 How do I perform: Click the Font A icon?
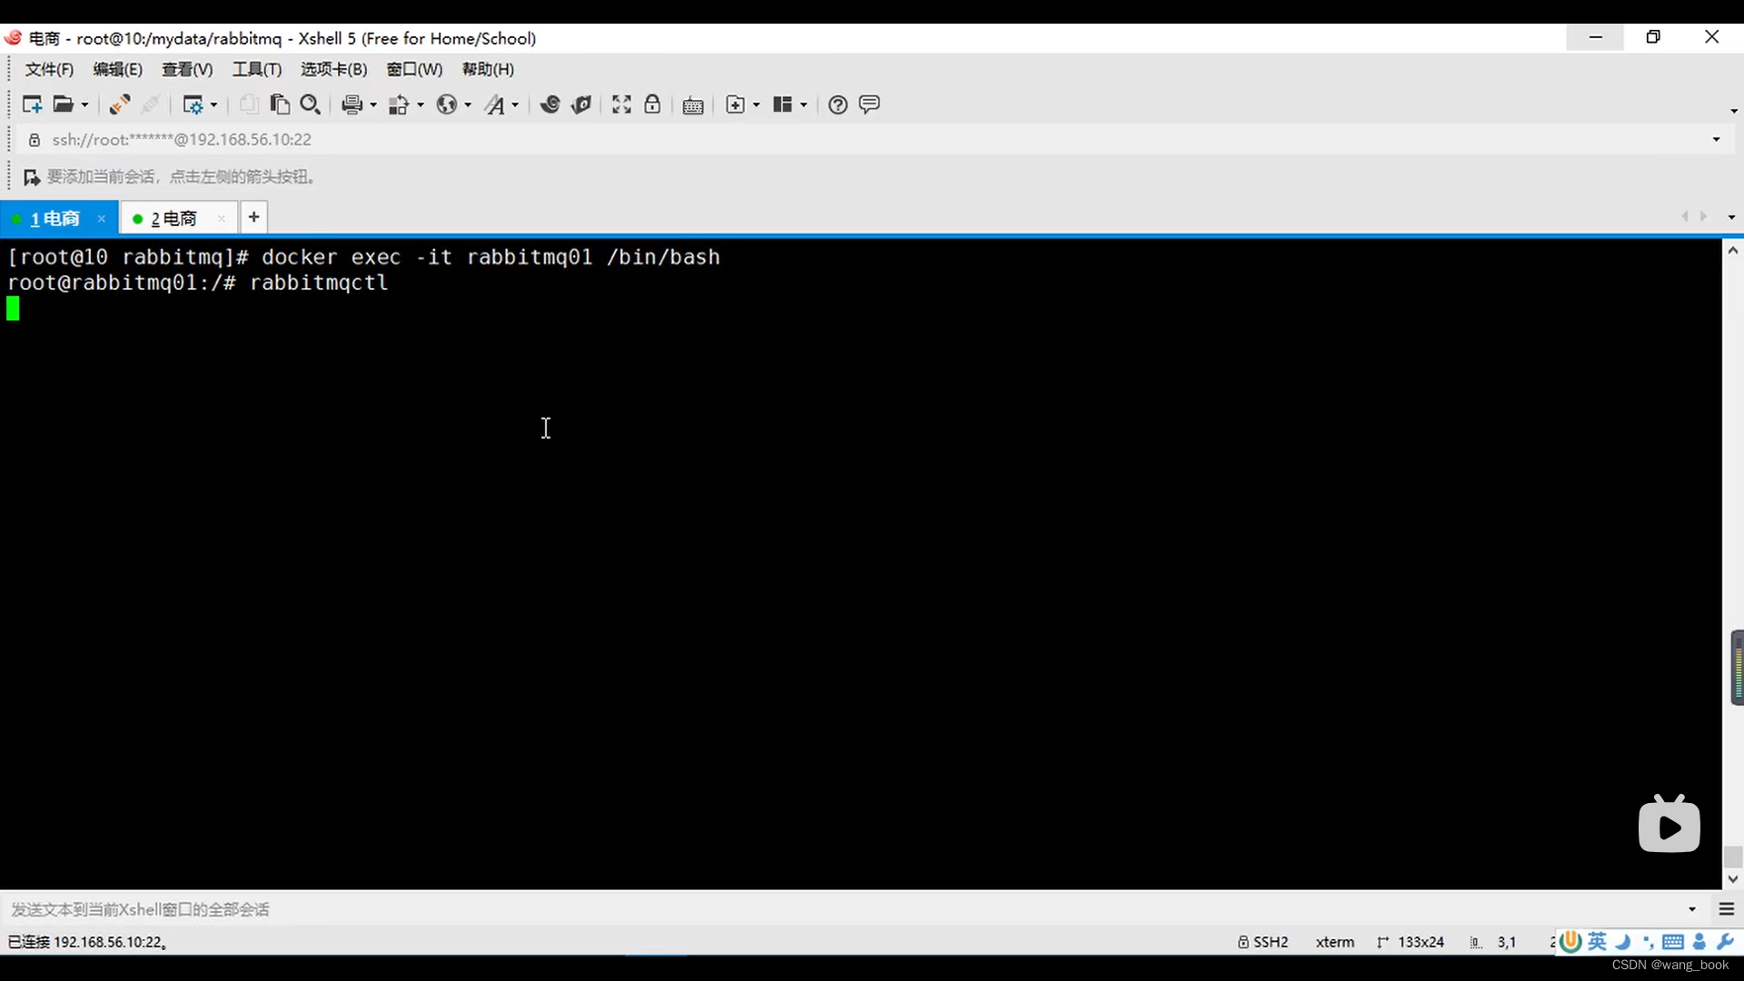pyautogui.click(x=494, y=104)
